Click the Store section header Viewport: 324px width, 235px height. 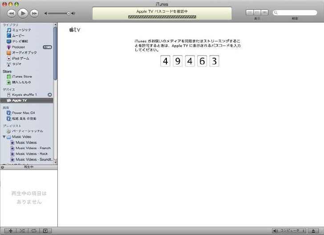(x=7, y=72)
